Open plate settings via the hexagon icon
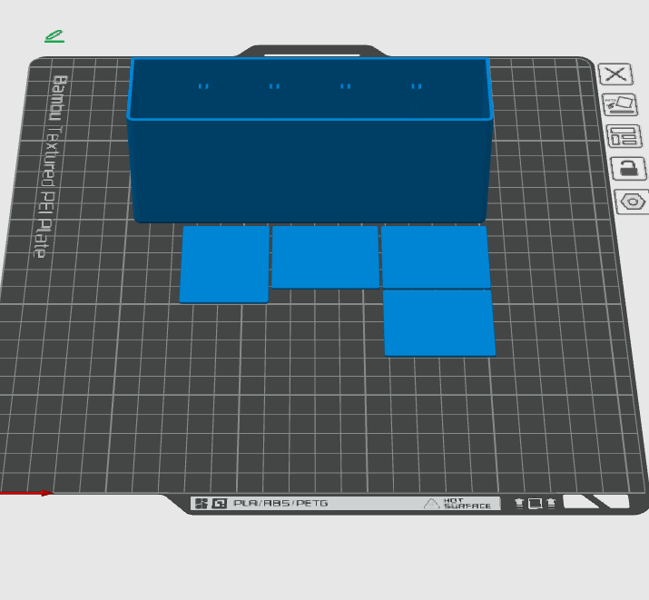Image resolution: width=649 pixels, height=600 pixels. click(633, 202)
